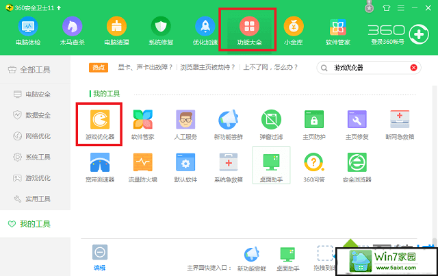Select 全部工具 in the sidebar
The width and height of the screenshot is (438, 276).
pyautogui.click(x=35, y=70)
